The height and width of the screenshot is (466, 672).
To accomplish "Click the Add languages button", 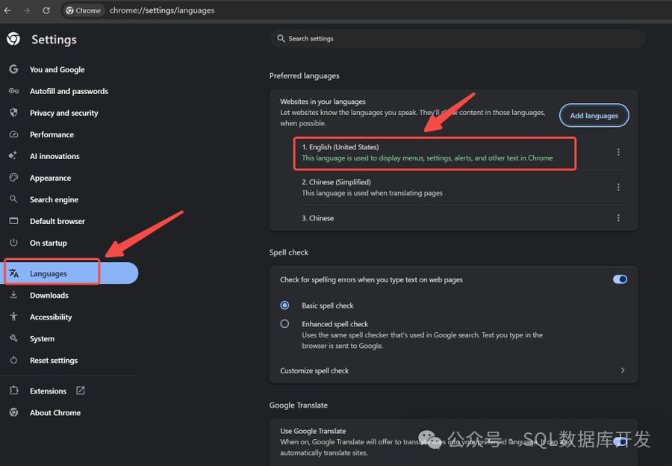I will (x=594, y=115).
